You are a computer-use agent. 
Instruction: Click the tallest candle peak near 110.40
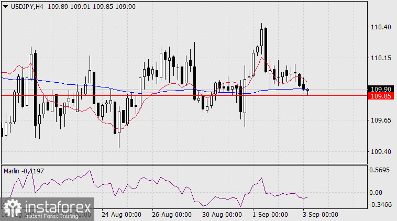[261, 24]
